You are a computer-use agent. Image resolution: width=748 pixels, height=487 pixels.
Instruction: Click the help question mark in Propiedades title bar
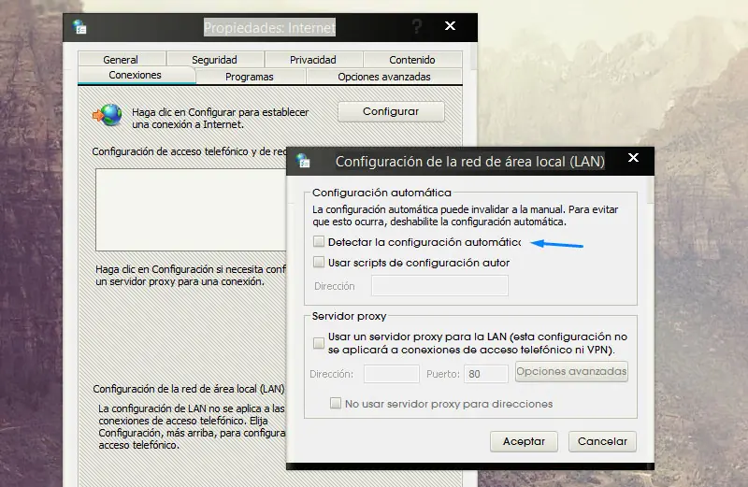[416, 26]
